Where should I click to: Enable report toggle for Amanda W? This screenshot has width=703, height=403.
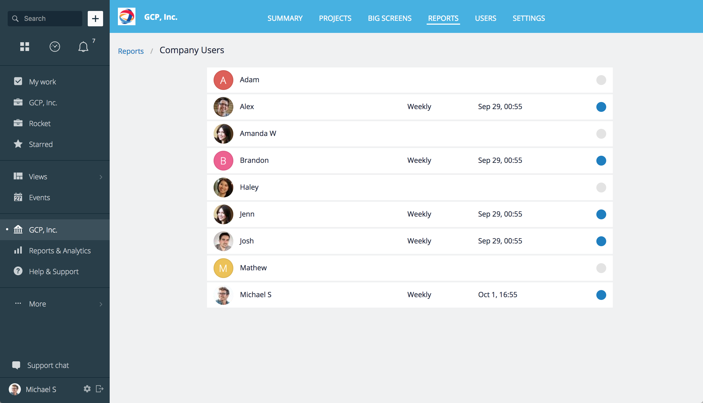[x=601, y=134]
